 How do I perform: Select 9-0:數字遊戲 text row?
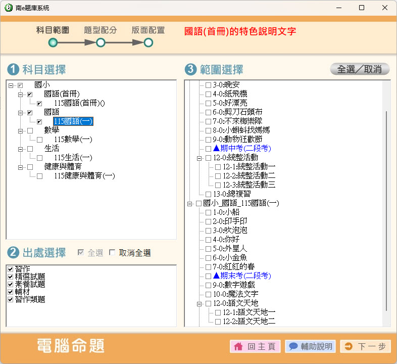(x=234, y=285)
